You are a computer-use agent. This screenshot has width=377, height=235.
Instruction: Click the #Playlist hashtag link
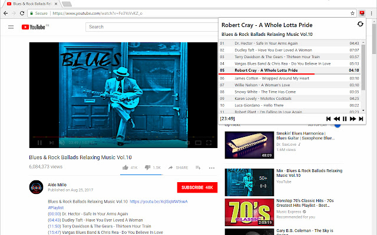coord(56,207)
